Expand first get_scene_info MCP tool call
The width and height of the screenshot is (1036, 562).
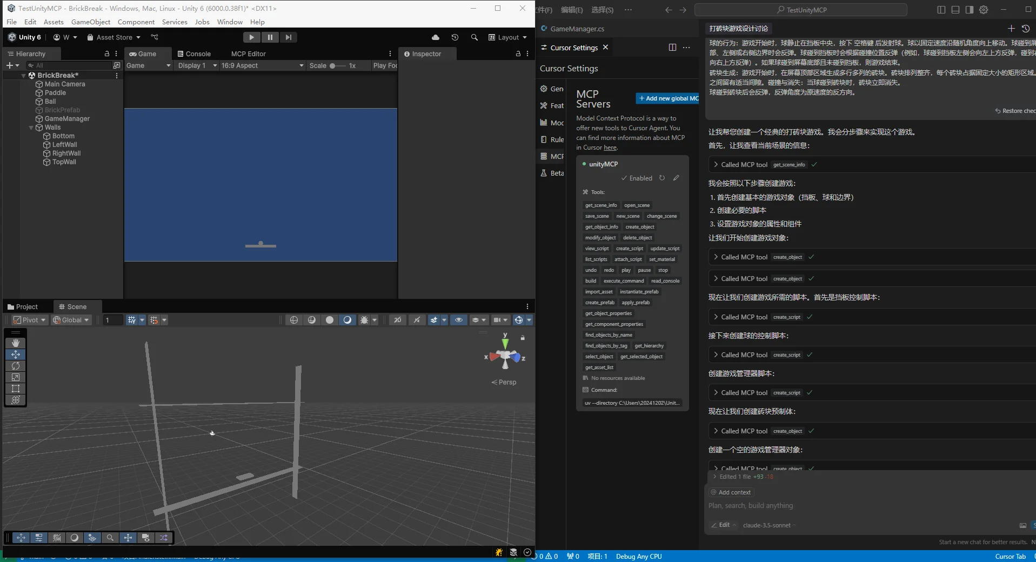coord(716,164)
